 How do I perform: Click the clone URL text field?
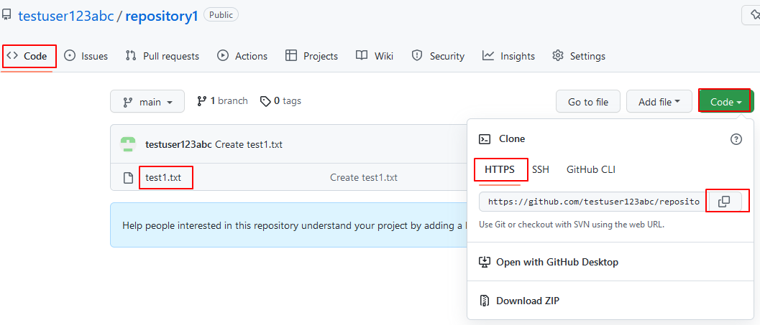click(x=593, y=202)
